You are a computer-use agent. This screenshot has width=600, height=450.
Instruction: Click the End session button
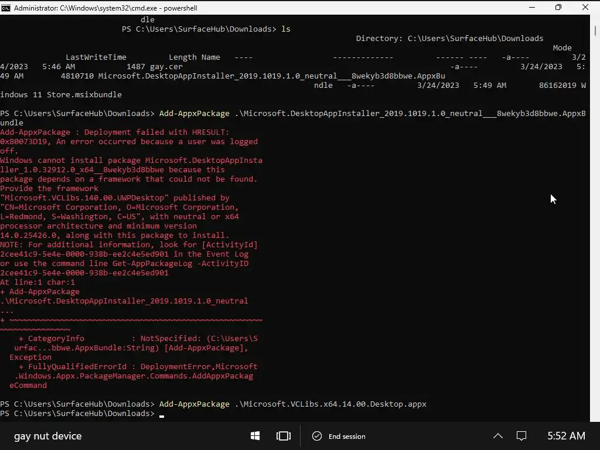[339, 436]
